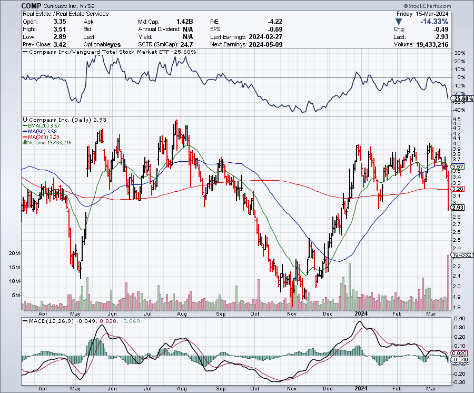Click the High value 3.51
This screenshot has width=474, height=393.
point(60,30)
